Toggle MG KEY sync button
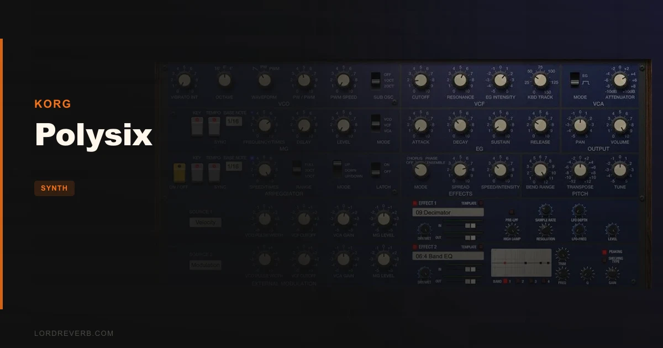The image size is (663, 348). 197,127
